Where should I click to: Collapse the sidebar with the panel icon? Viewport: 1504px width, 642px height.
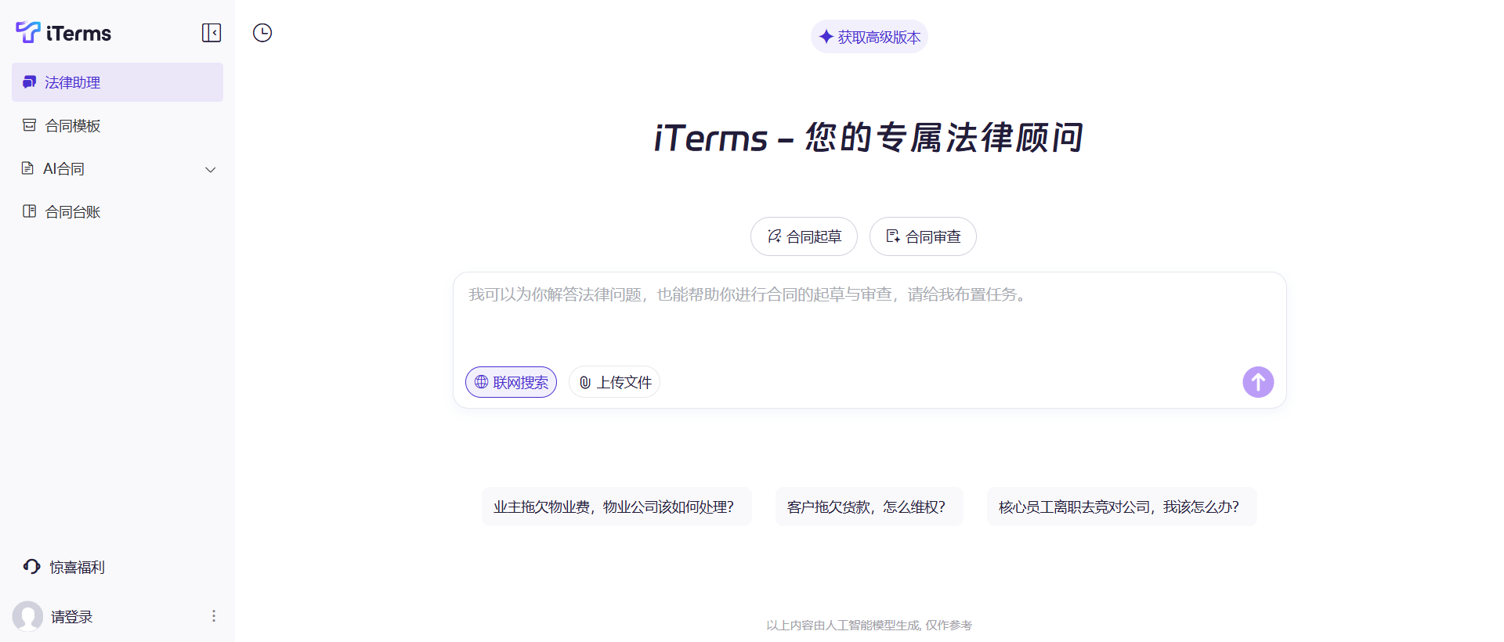click(x=211, y=33)
